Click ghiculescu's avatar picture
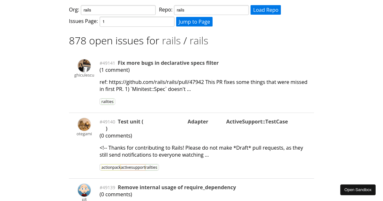Screen dimensions: 383x201 [x=84, y=65]
